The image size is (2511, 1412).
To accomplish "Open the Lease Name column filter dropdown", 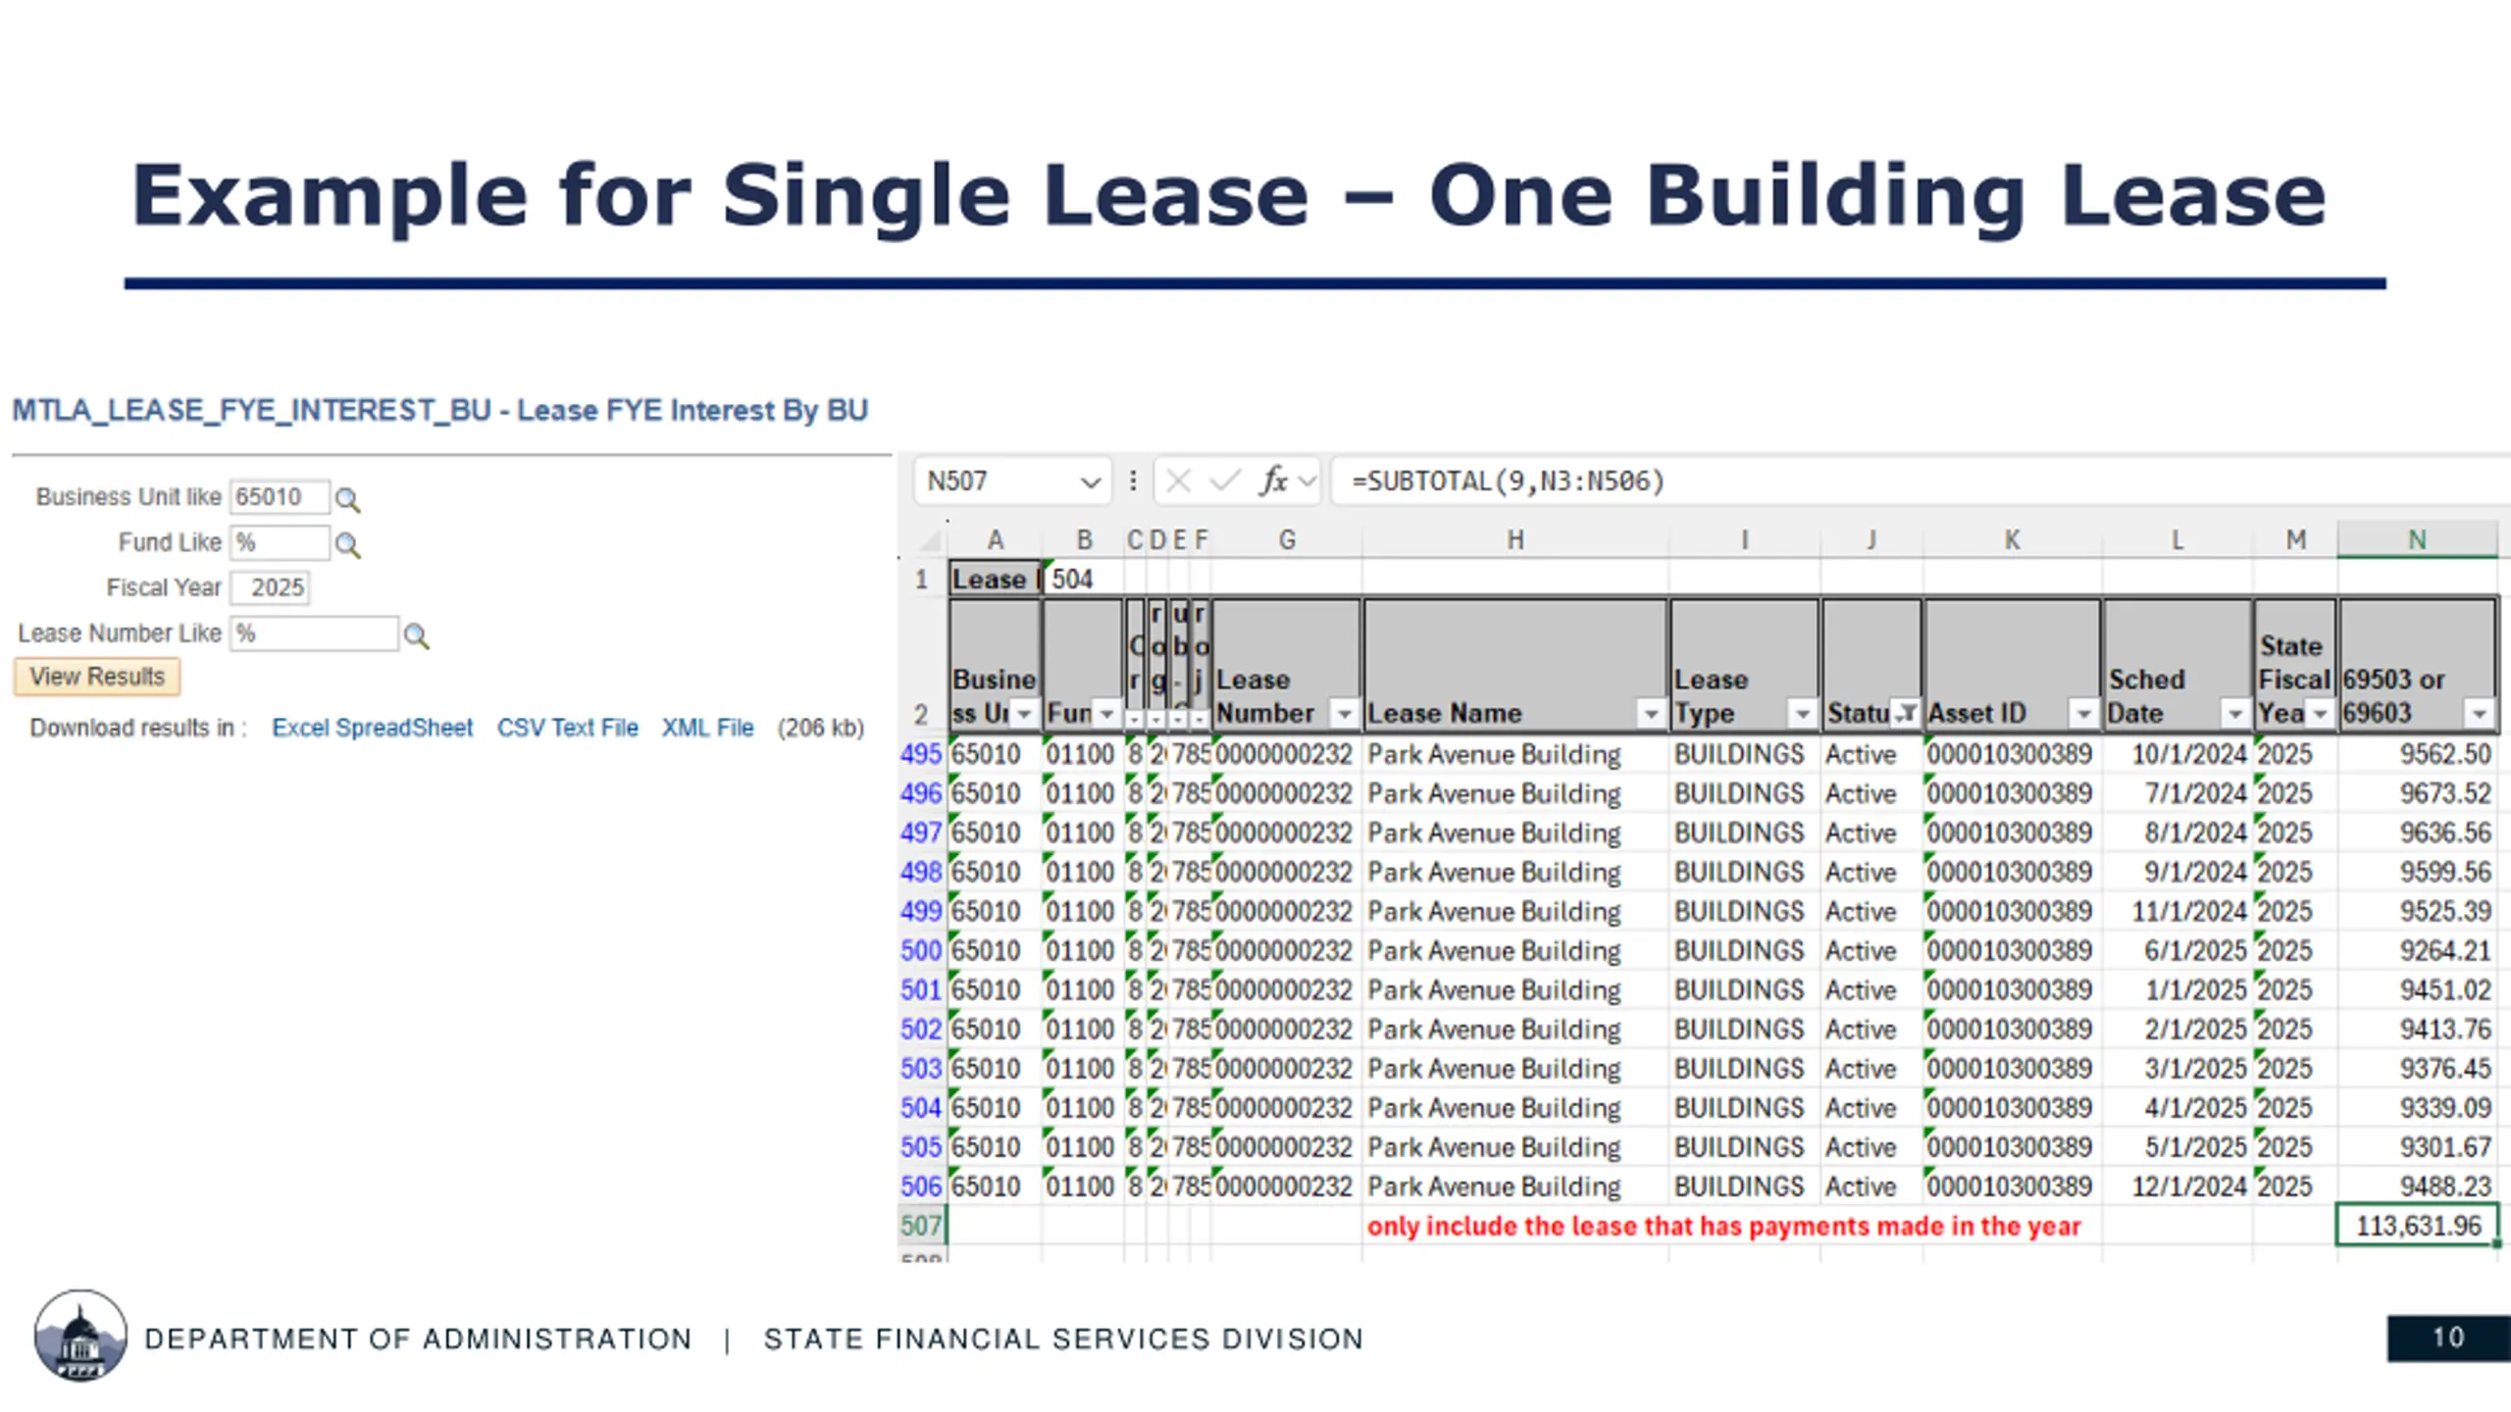I will click(1651, 714).
